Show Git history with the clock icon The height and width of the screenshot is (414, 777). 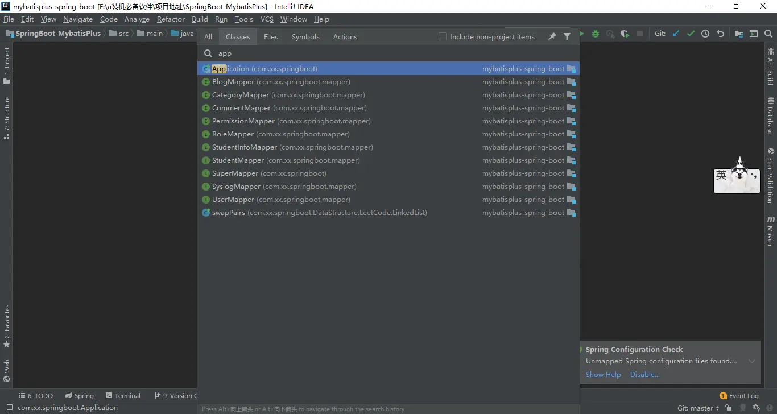705,34
